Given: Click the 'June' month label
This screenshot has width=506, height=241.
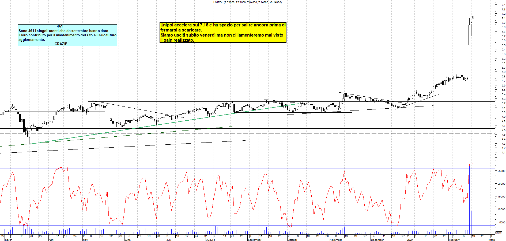Looking at the screenshot, I should point(128,240).
